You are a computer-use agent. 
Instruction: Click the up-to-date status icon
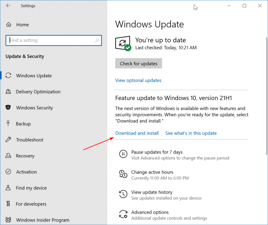123,43
